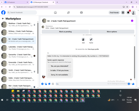Viewport: 139px width, 111px height.
Task: Open the Friends icon in top navigation
Action: (x=68, y=12)
